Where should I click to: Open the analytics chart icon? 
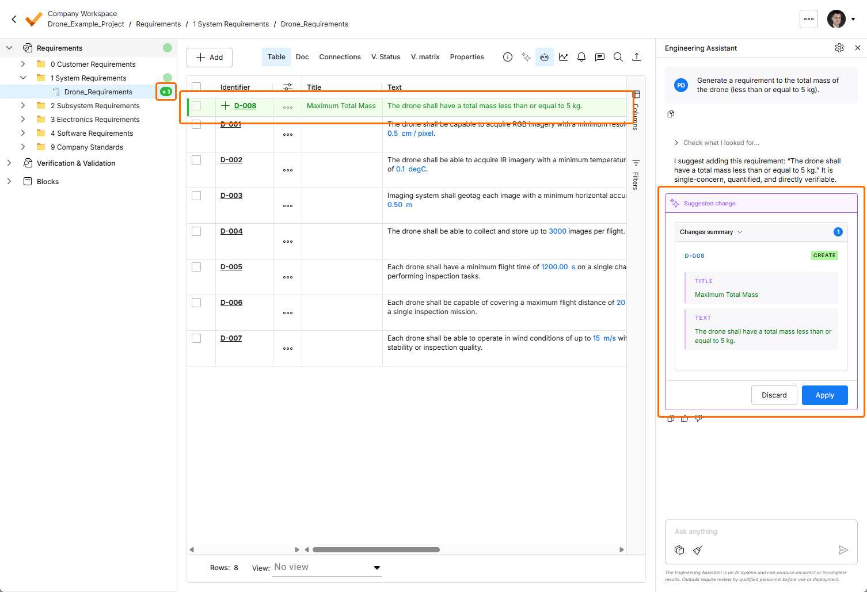click(563, 57)
